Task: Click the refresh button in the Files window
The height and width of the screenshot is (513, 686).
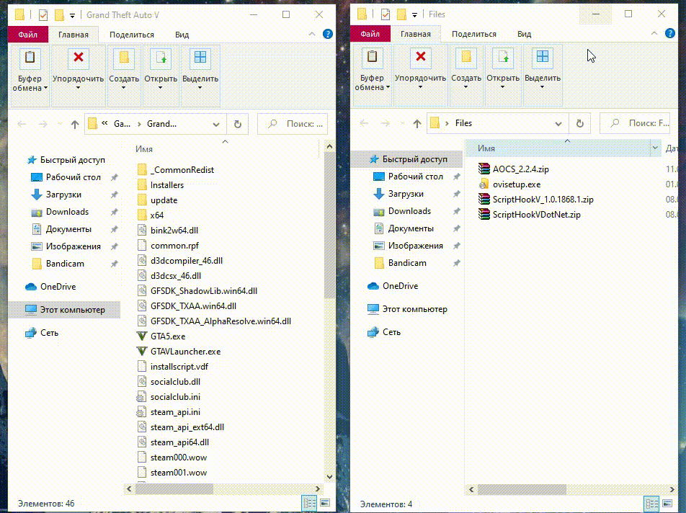Action: point(579,123)
